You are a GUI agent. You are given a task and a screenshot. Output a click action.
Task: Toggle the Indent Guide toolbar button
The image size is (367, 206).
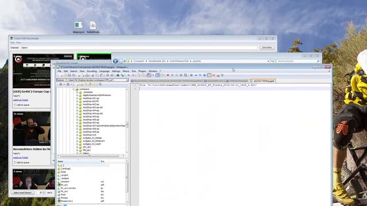(158, 75)
